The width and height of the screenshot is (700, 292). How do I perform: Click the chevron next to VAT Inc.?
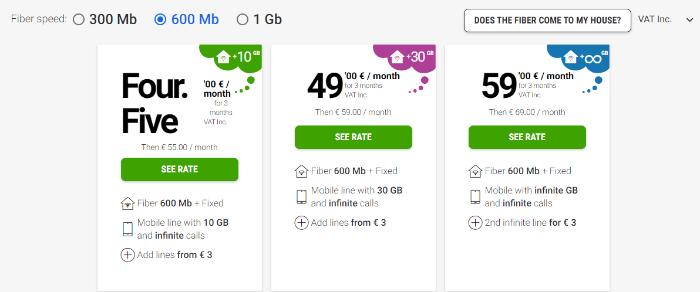click(688, 20)
